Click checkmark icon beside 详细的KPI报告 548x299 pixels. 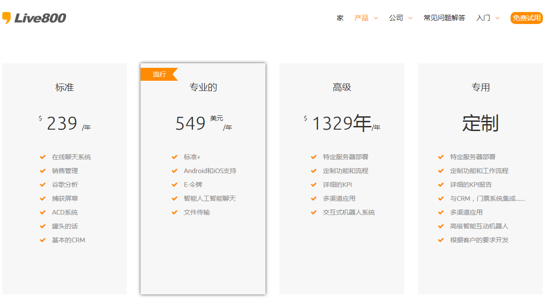pos(441,185)
